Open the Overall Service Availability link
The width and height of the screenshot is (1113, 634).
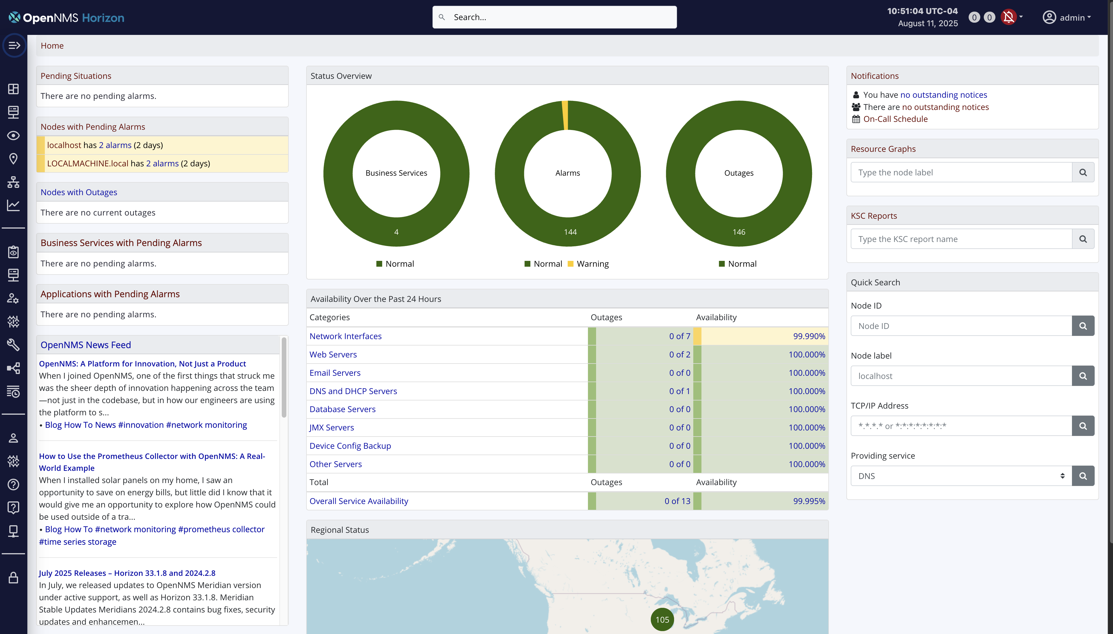pos(358,501)
